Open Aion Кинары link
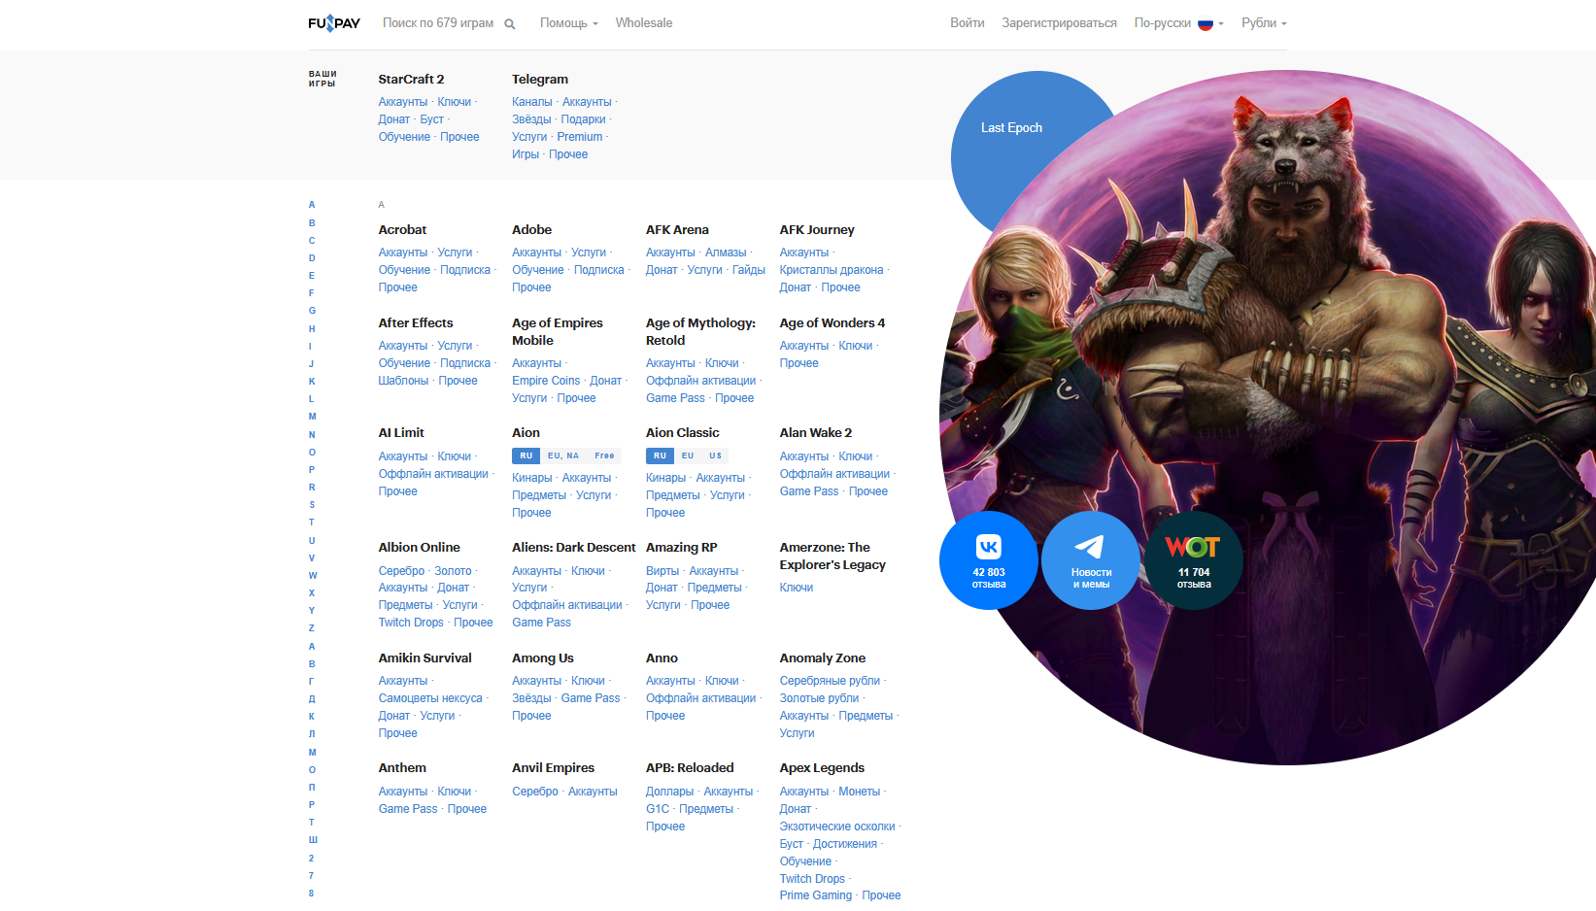Image resolution: width=1596 pixels, height=911 pixels. click(x=532, y=478)
